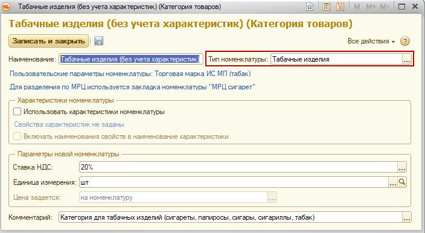This screenshot has height=233, width=425.
Task: Click the M memory button
Action: coord(357,7)
